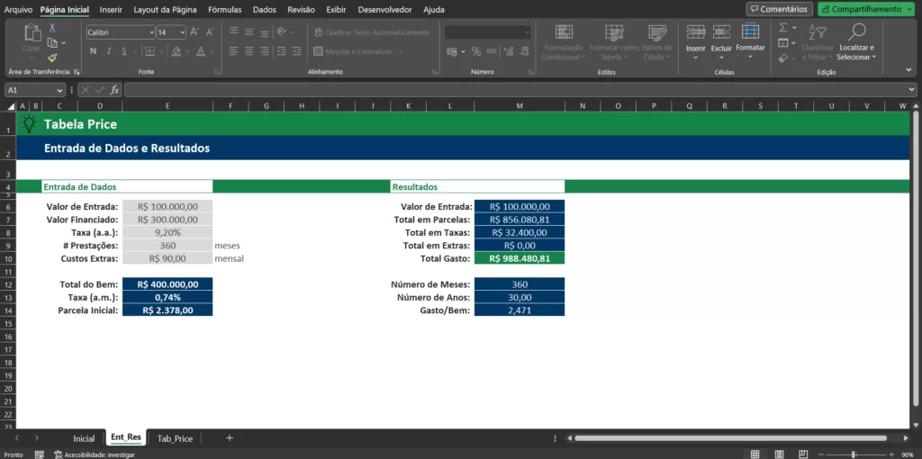Click the Excluir cells icon
The height and width of the screenshot is (459, 922).
click(721, 40)
